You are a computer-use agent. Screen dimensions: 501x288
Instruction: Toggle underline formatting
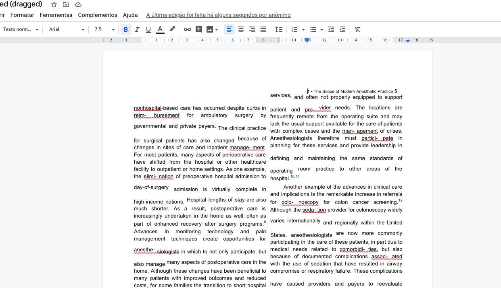[148, 29]
